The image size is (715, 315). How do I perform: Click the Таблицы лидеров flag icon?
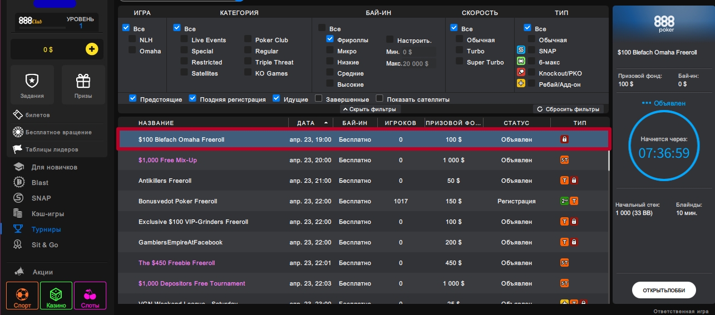(x=17, y=149)
